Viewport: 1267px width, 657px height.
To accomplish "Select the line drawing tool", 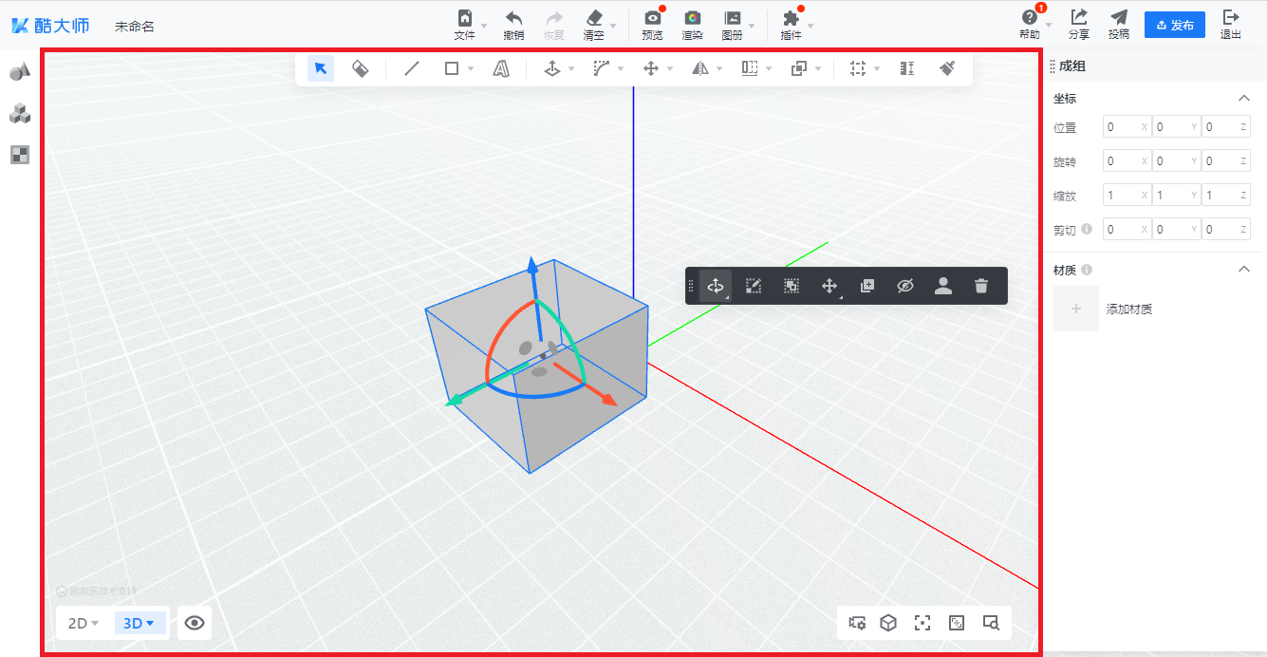I will pos(412,68).
